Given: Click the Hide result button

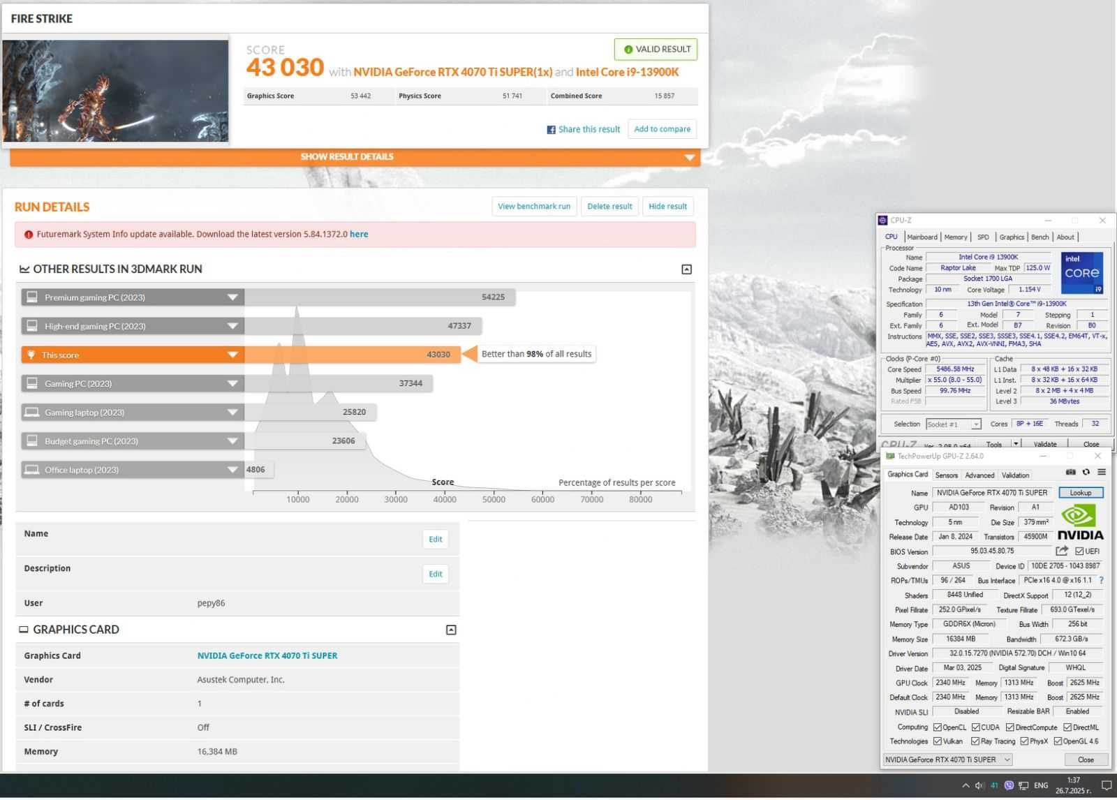Looking at the screenshot, I should click(667, 207).
